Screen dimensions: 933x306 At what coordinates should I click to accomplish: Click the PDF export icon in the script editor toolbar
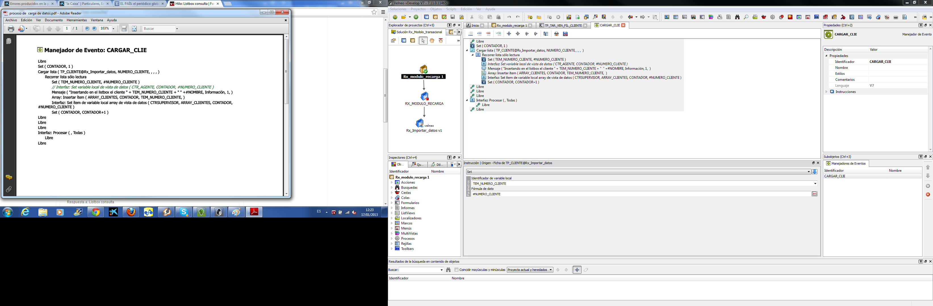click(x=565, y=34)
